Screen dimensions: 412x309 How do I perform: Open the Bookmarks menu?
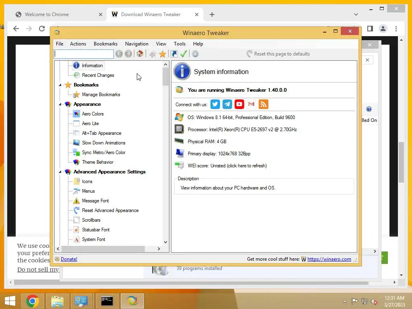[x=105, y=44]
